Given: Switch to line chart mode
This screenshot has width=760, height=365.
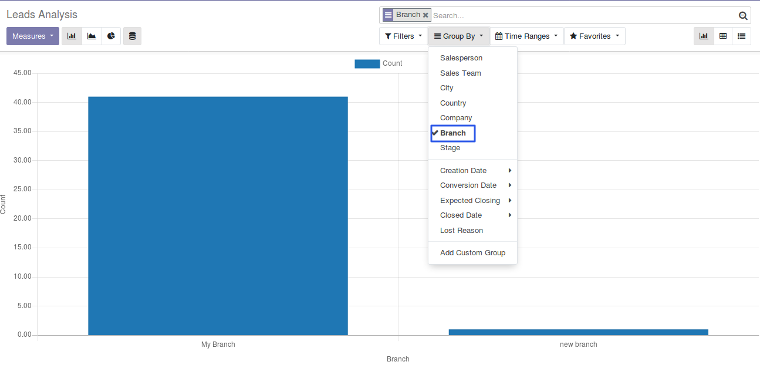Looking at the screenshot, I should point(92,36).
